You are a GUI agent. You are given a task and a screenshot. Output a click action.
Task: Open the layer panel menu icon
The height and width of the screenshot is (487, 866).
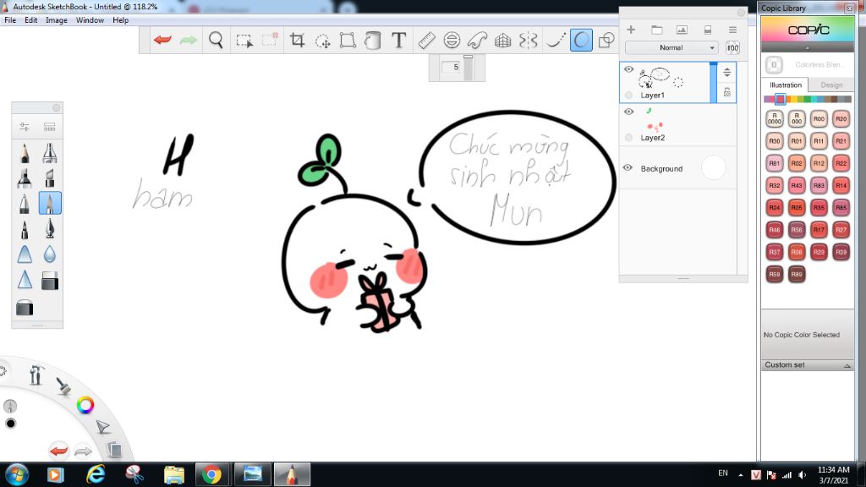pyautogui.click(x=732, y=30)
